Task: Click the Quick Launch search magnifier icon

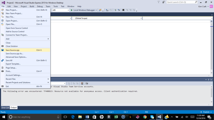Action: click(x=196, y=2)
